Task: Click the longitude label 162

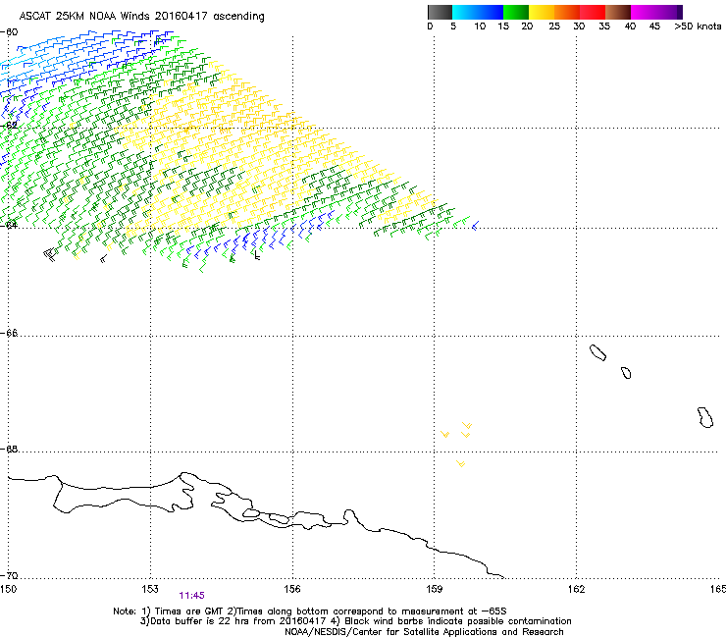Action: click(x=577, y=588)
